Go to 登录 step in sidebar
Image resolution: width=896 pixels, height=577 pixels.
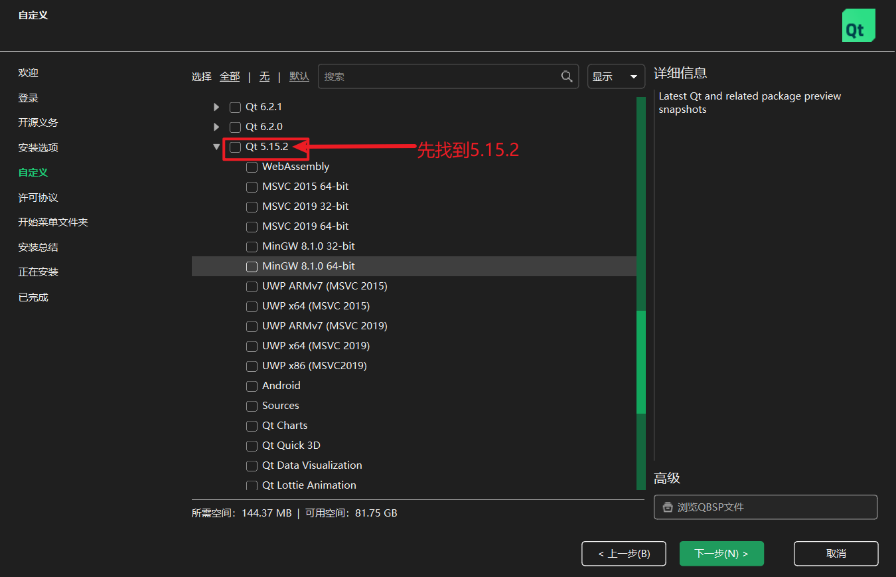click(x=29, y=98)
